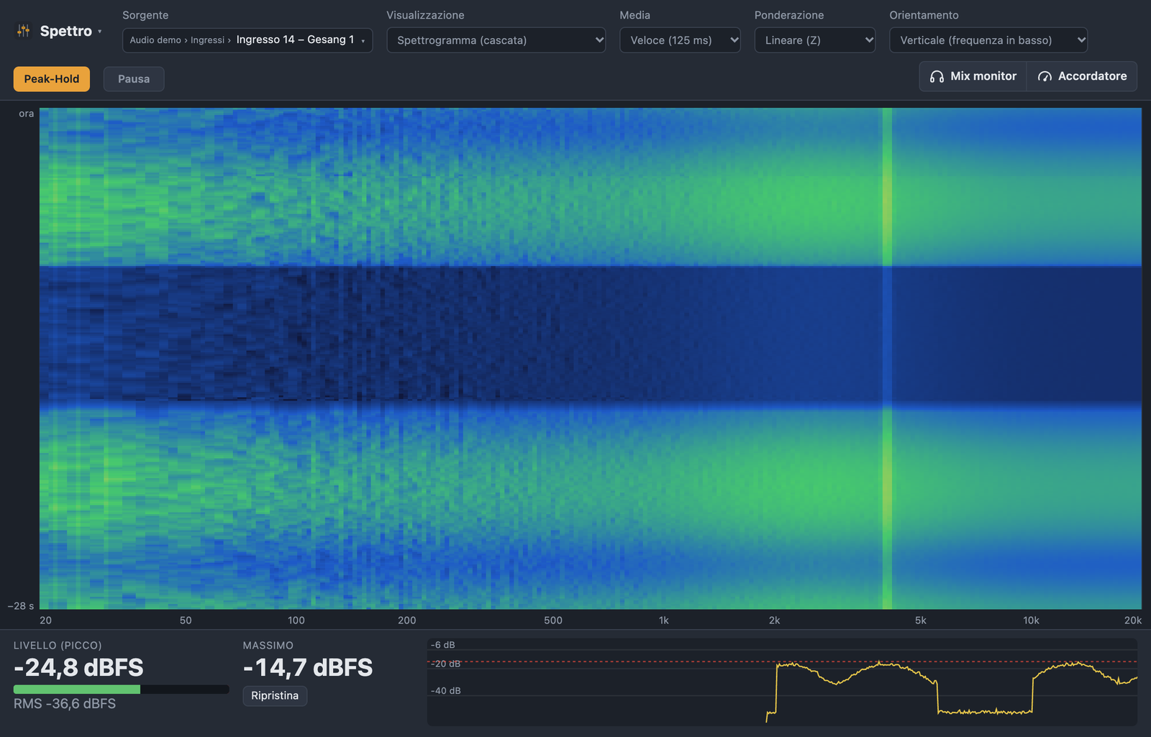Click the 5k frequency axis label
The width and height of the screenshot is (1151, 737).
tap(921, 621)
